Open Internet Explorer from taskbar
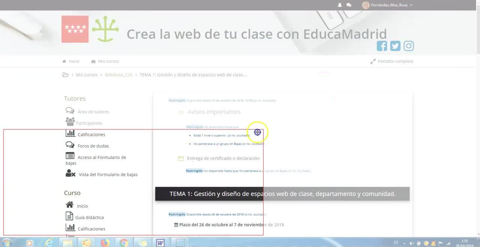The image size is (480, 247). point(49,243)
